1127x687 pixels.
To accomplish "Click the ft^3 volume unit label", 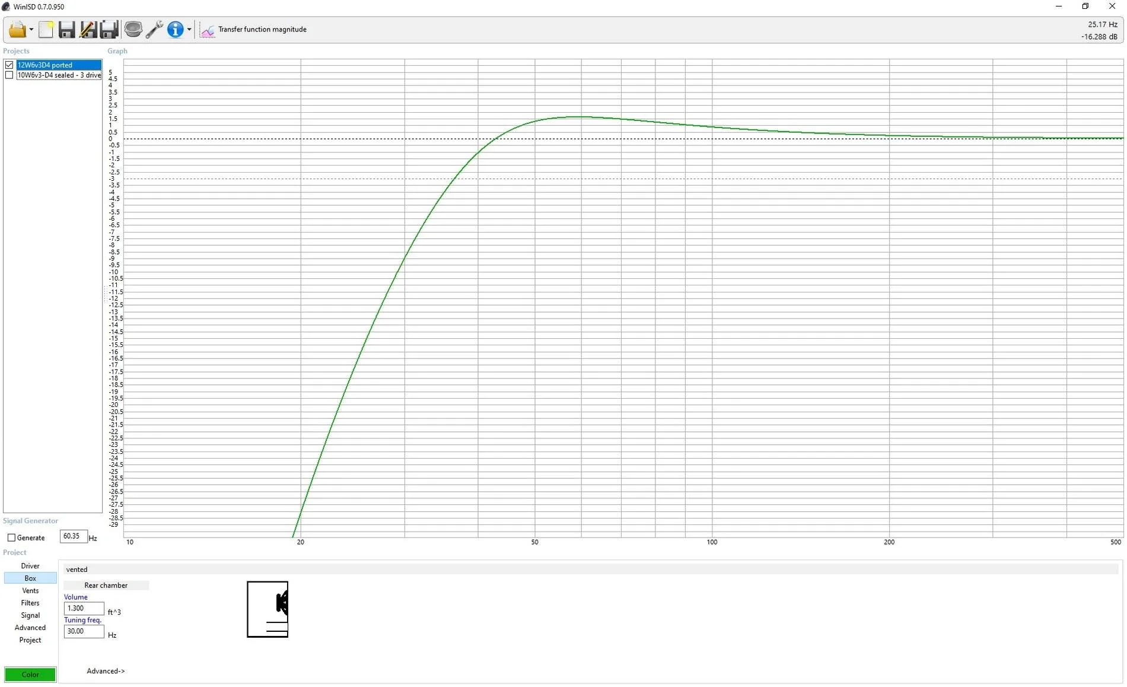I will (x=114, y=612).
